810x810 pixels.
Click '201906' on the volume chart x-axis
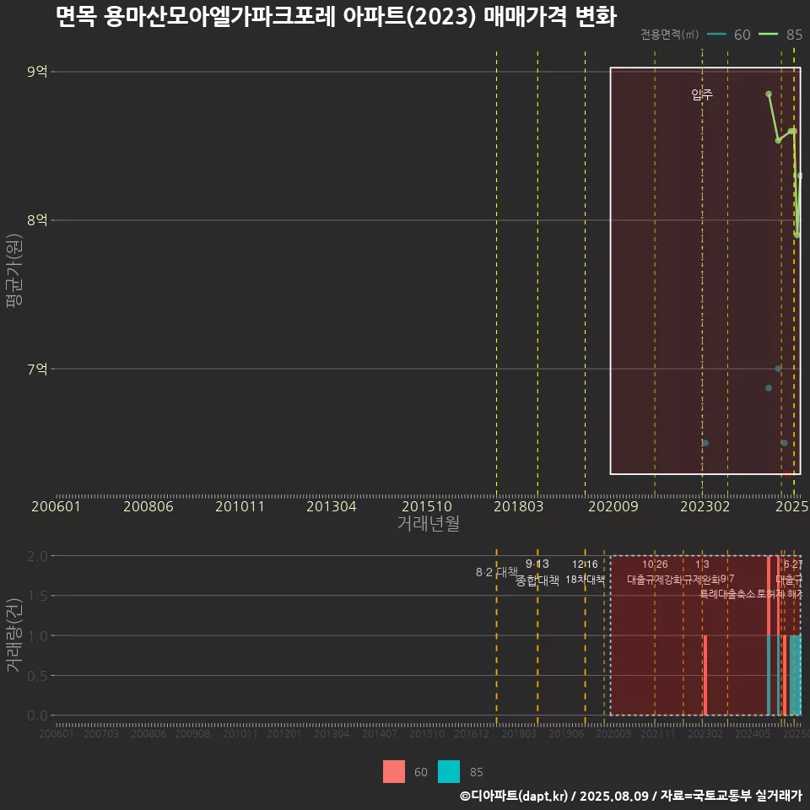[566, 733]
